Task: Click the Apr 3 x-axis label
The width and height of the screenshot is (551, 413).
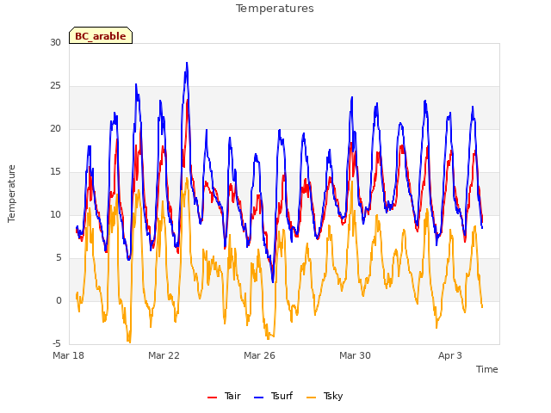Action: [x=450, y=355]
